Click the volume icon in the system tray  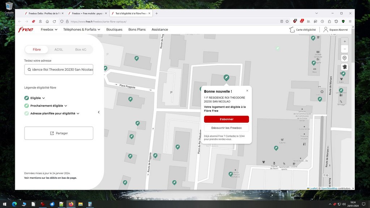pos(344,204)
